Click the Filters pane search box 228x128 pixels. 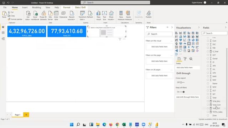pos(159,34)
